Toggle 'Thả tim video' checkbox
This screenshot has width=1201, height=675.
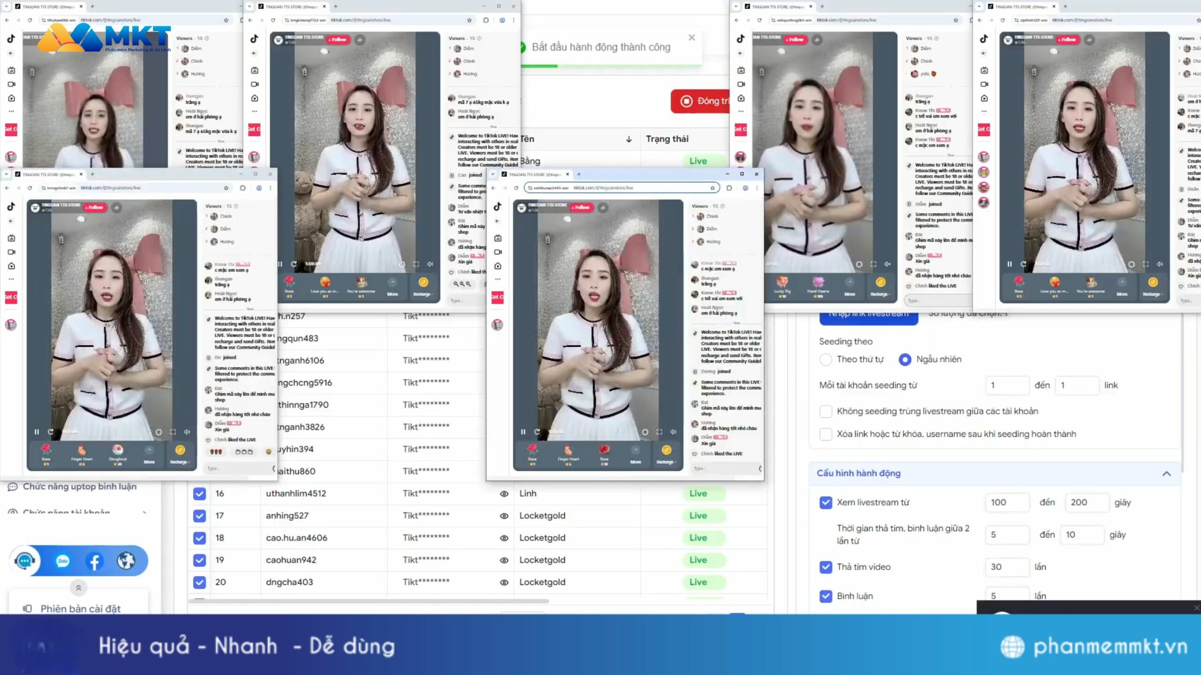click(x=826, y=567)
